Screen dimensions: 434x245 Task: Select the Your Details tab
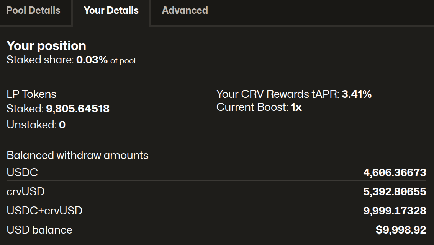111,11
